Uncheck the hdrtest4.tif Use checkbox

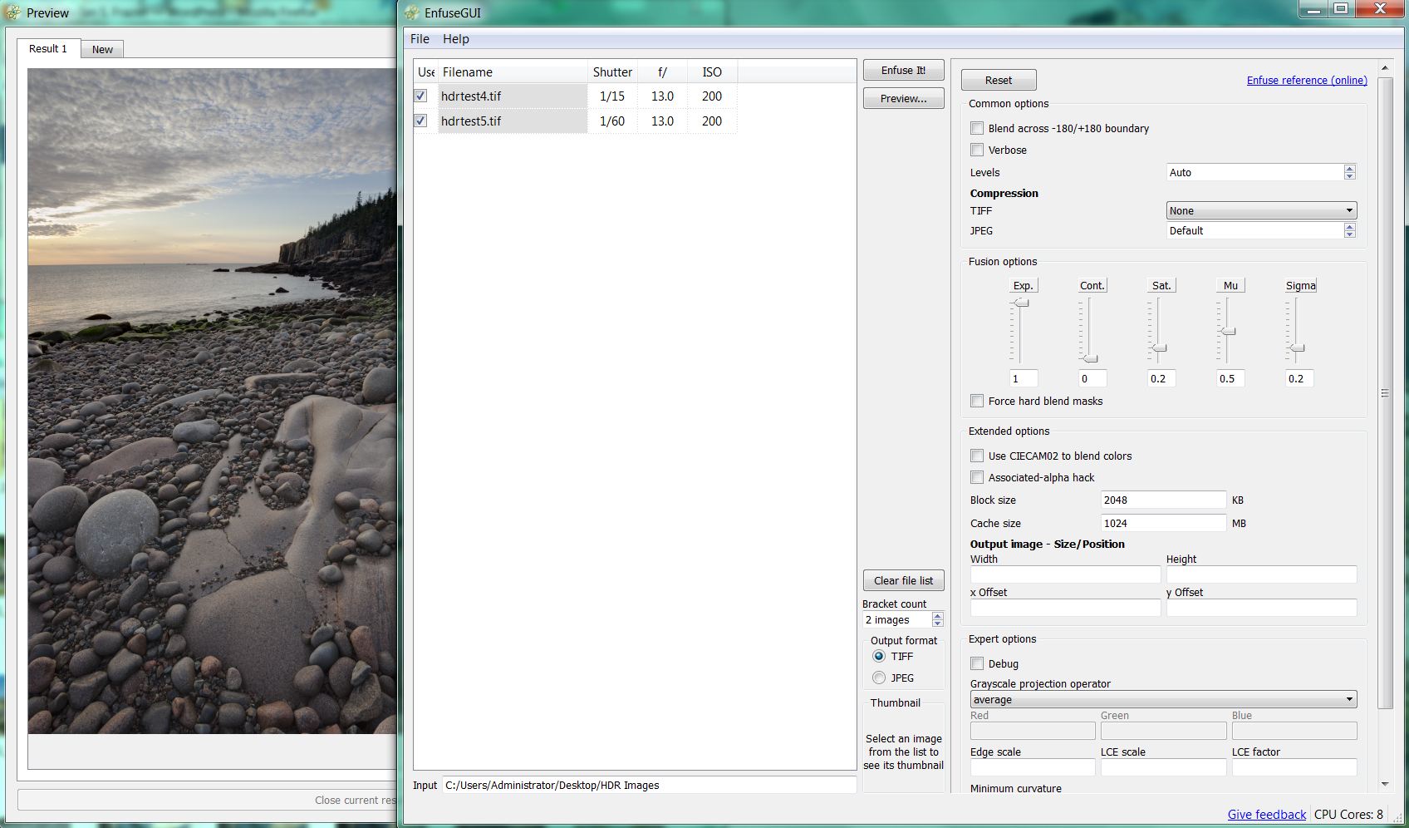tap(421, 96)
